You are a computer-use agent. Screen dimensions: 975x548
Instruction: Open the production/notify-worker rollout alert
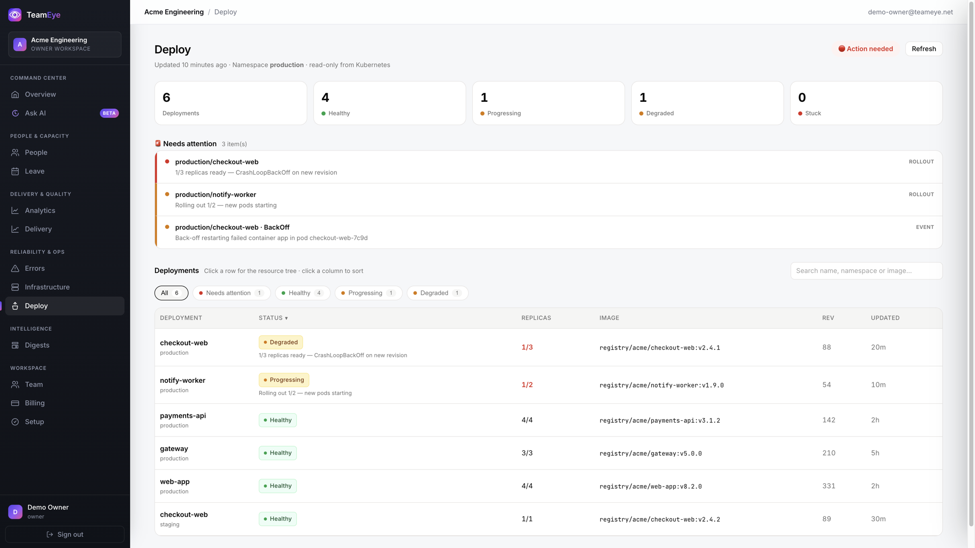click(x=548, y=200)
